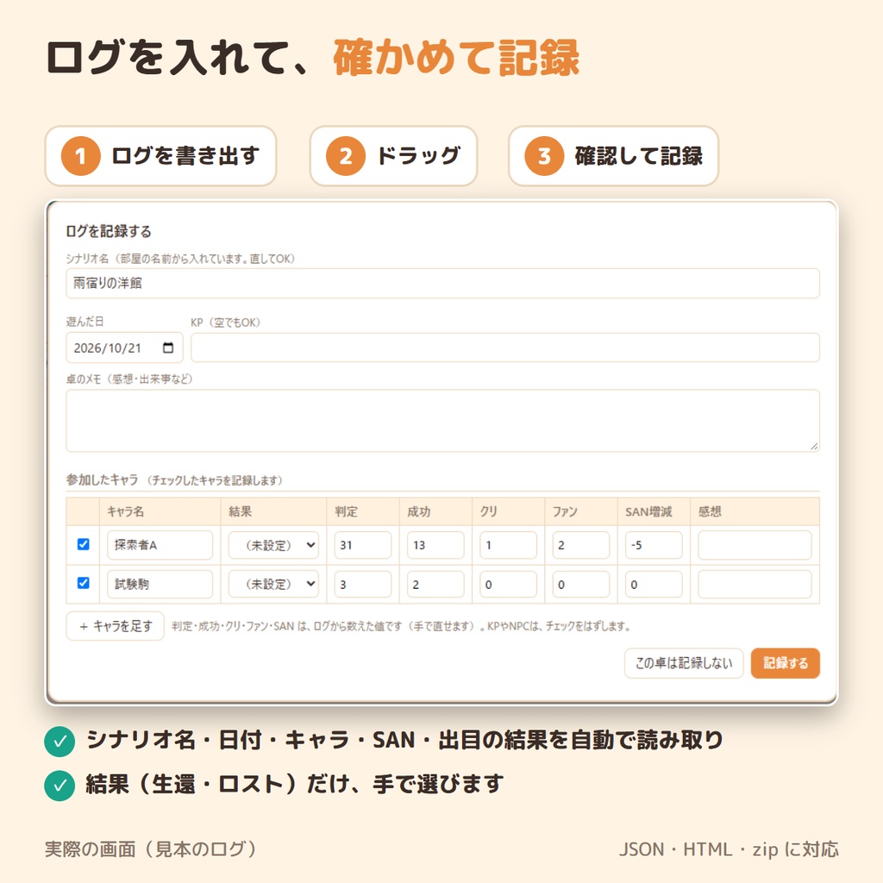The height and width of the screenshot is (883, 883).
Task: Click the 遊んだ日 date field 2026/10/21
Action: point(124,348)
